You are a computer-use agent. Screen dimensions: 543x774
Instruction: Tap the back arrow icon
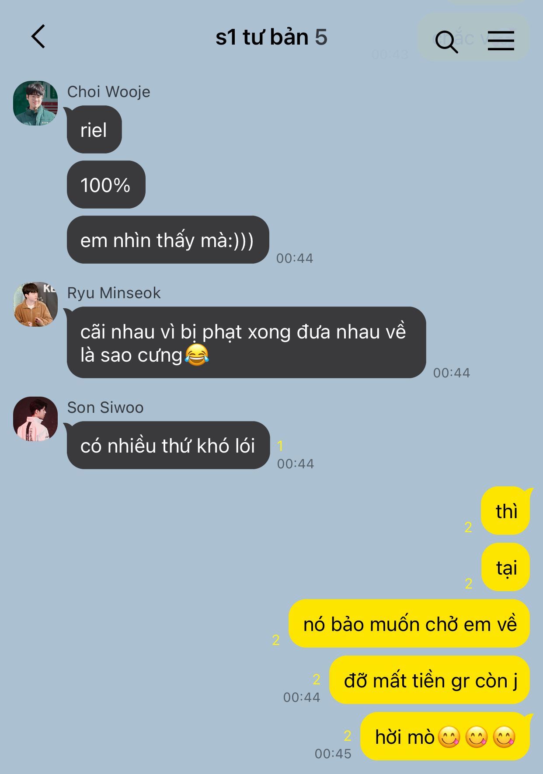(38, 36)
